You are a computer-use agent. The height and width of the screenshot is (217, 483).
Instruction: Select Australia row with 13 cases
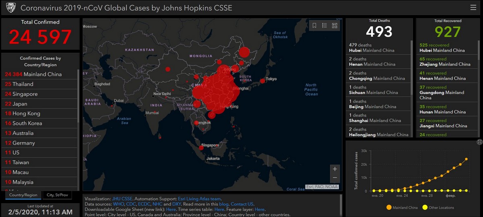pos(40,133)
